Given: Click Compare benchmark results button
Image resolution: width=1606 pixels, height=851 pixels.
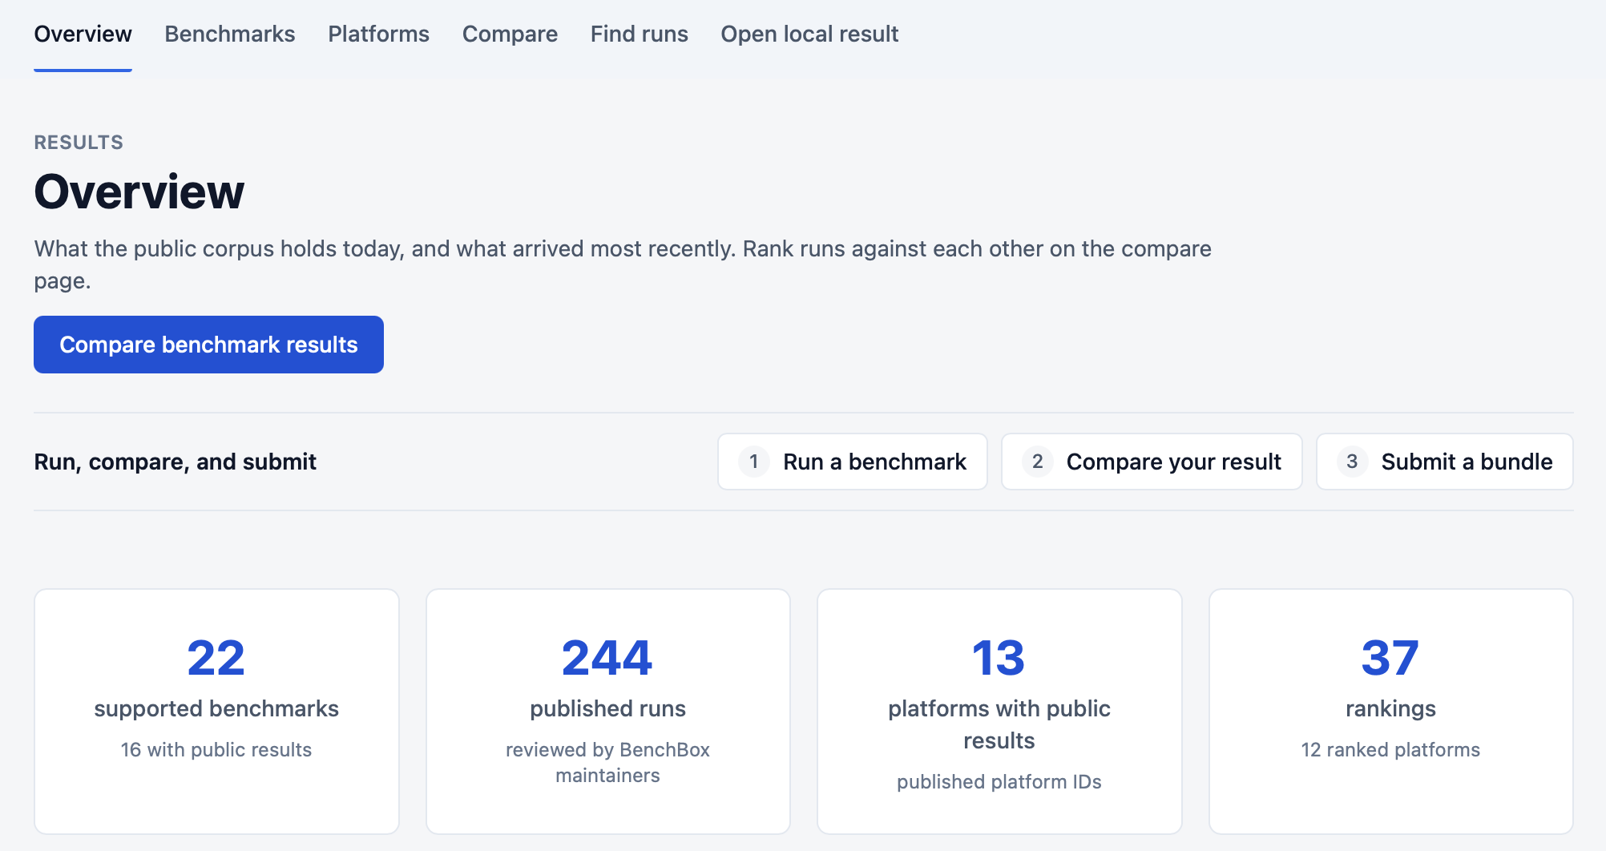Looking at the screenshot, I should tap(208, 345).
